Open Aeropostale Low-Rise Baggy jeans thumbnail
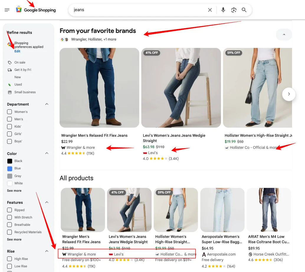Screen dimensions: 305x272 [222, 210]
